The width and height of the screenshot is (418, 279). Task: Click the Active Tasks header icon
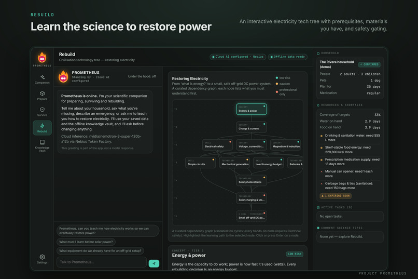click(318, 207)
